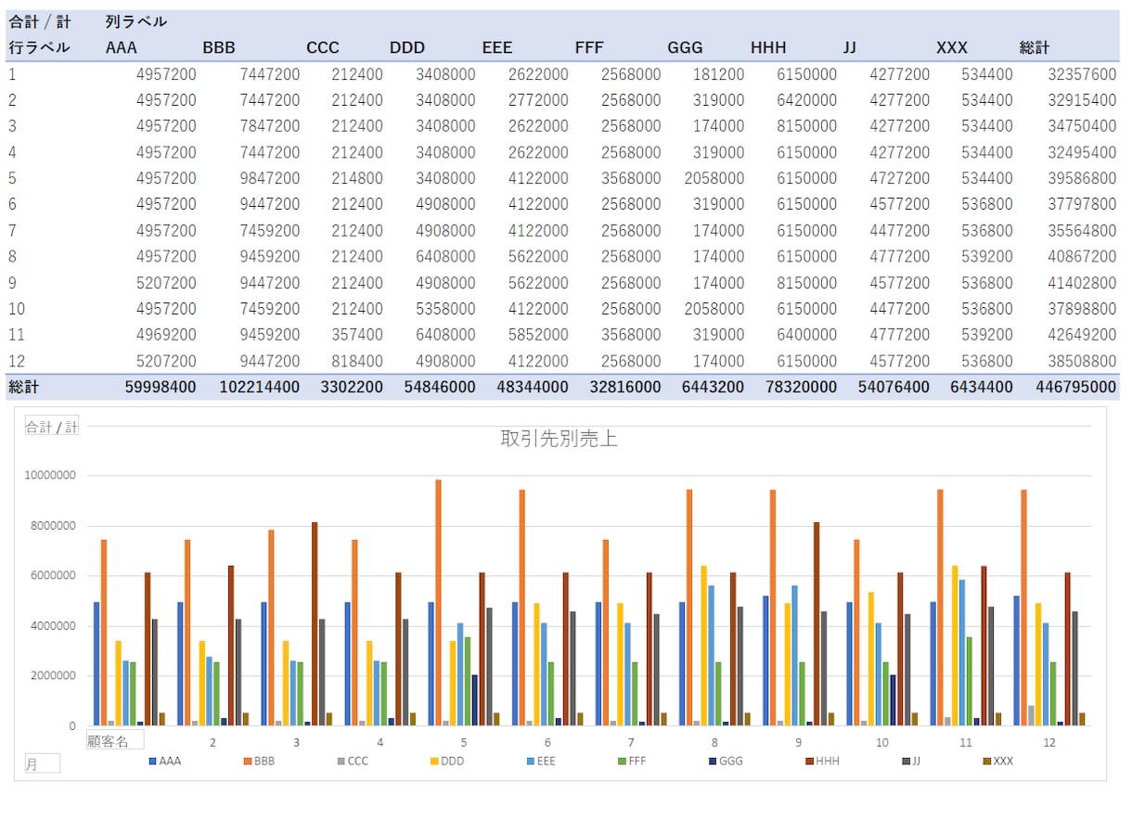Select the EEE entry in chart legend
The image size is (1132, 821).
coord(541,762)
